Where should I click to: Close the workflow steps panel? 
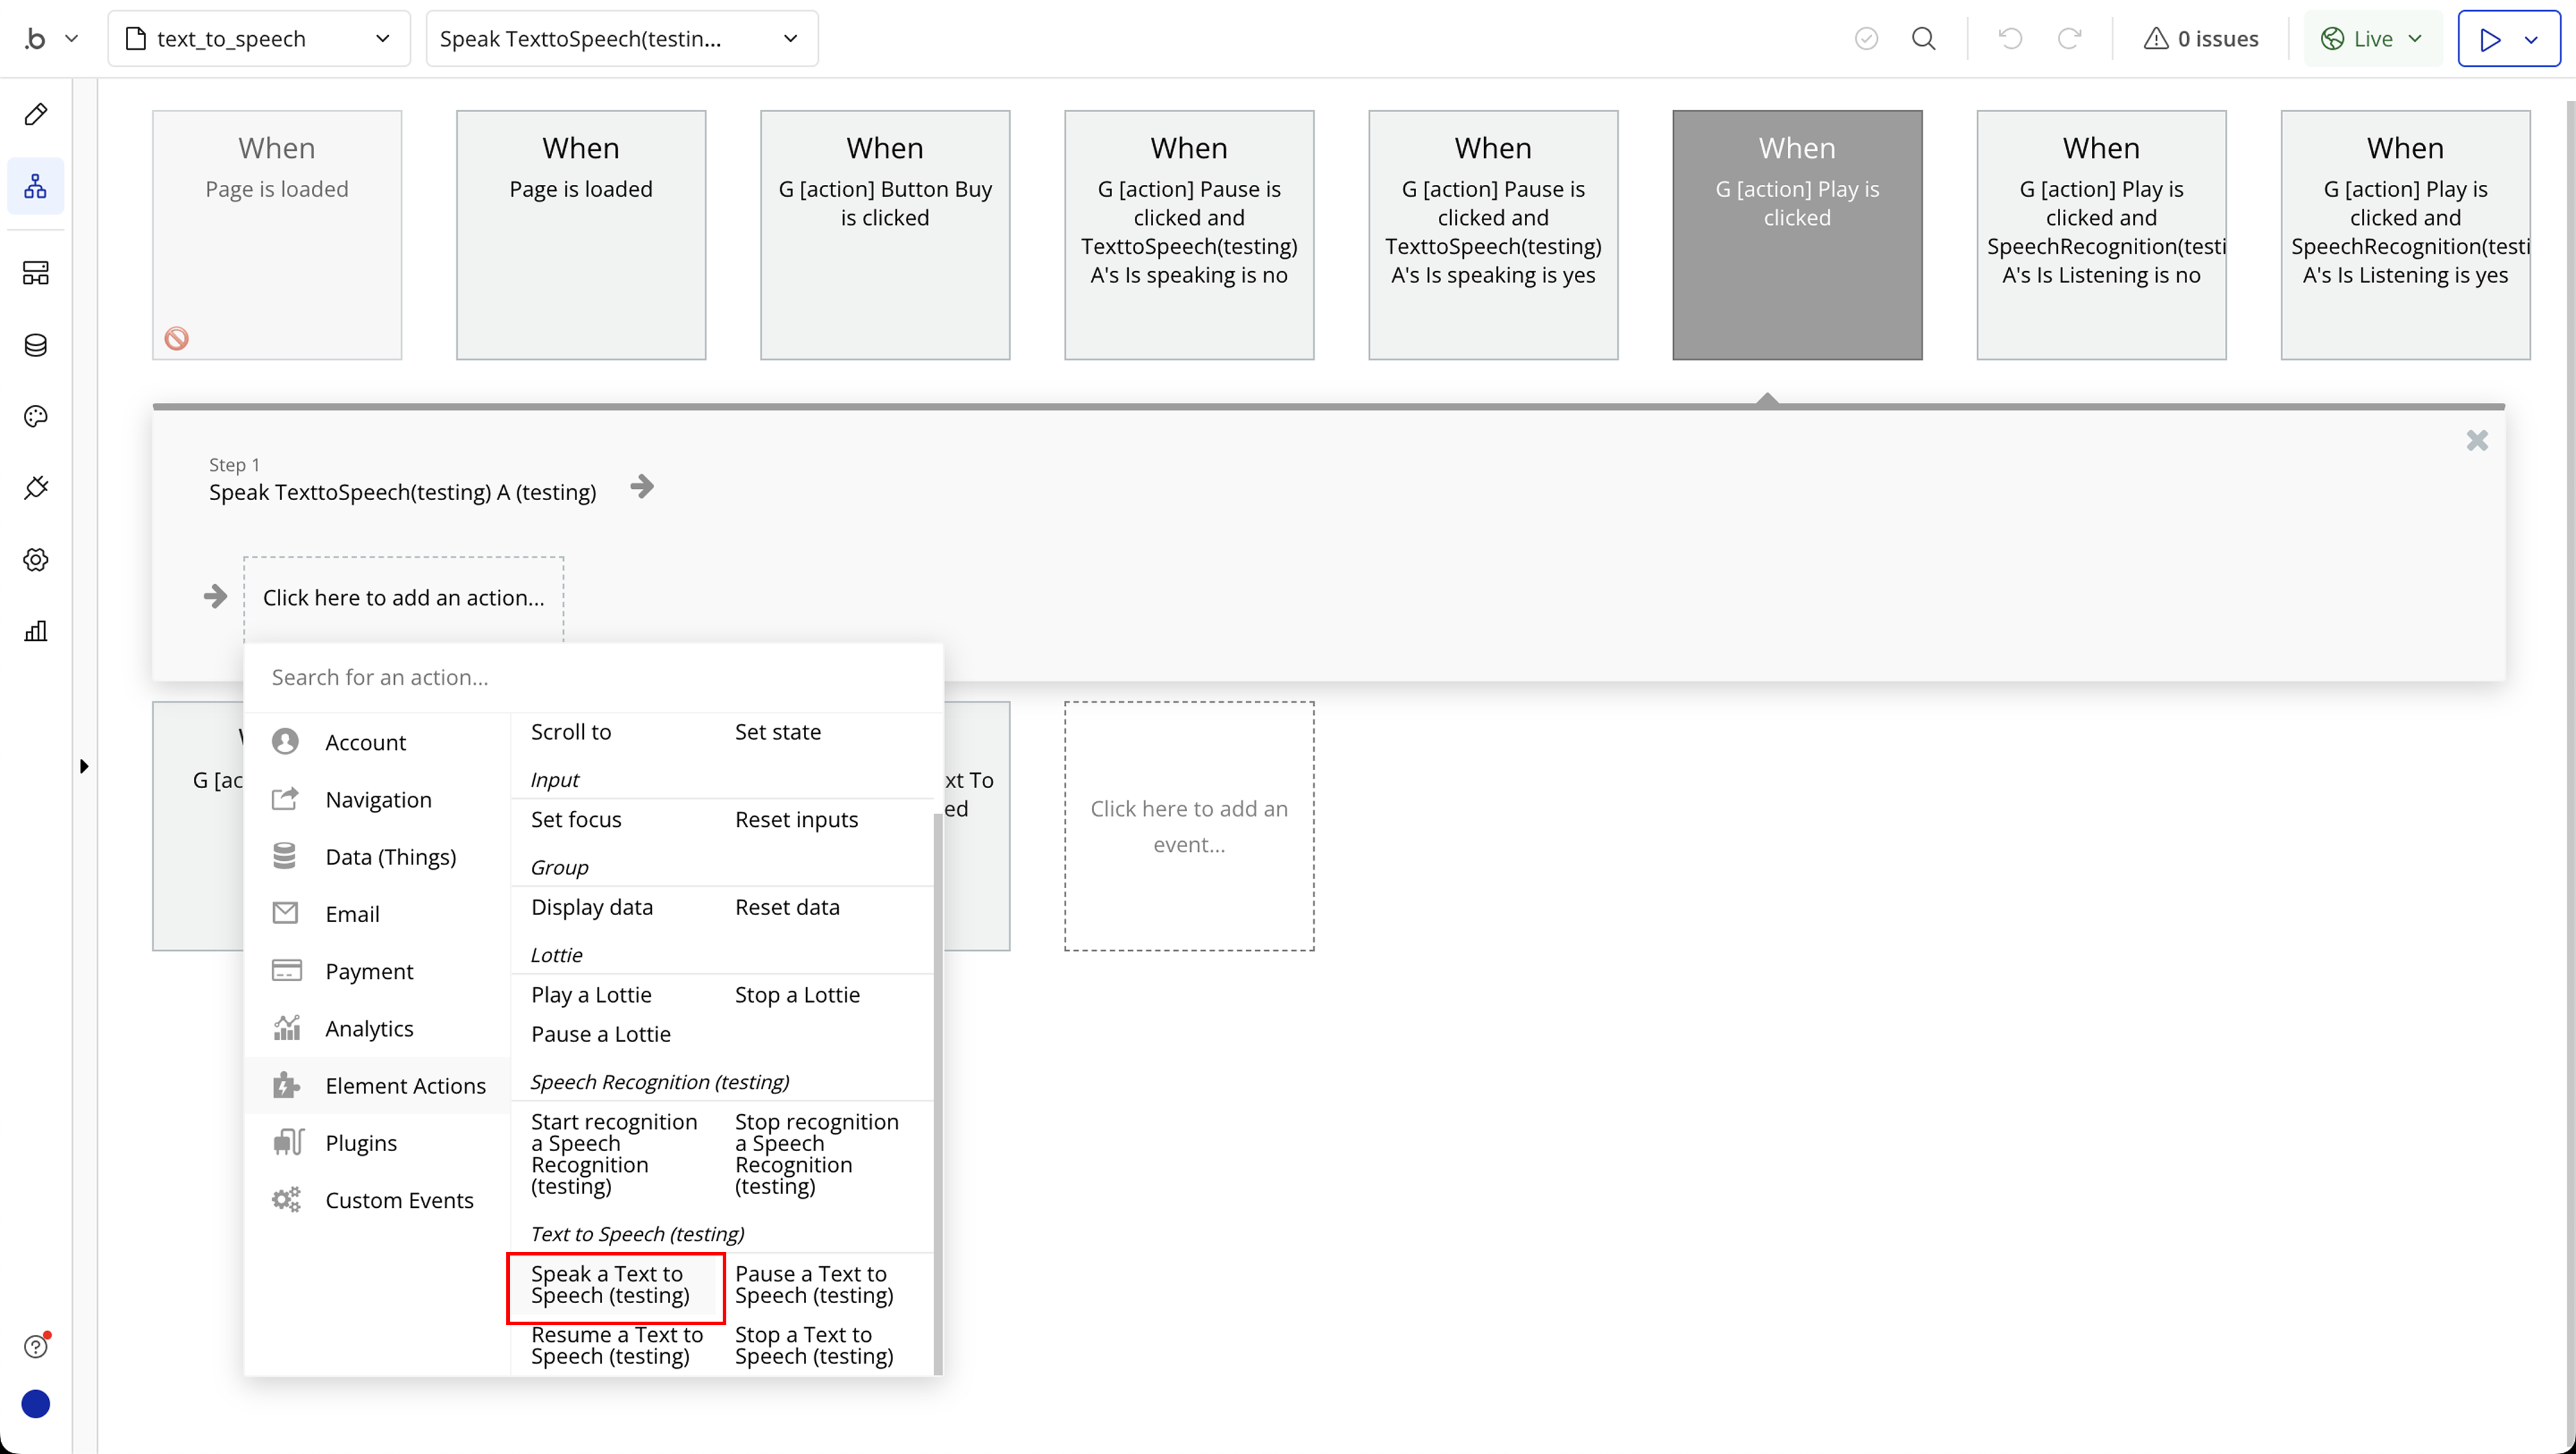pos(2476,441)
